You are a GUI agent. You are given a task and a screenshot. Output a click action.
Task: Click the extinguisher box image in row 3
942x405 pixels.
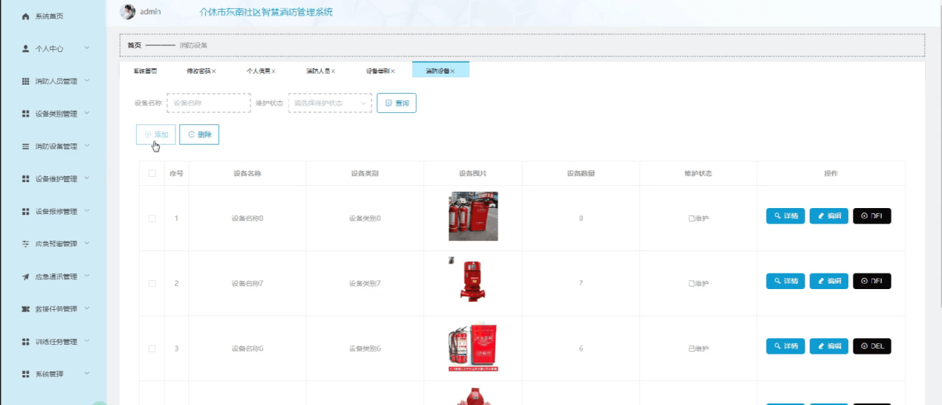(473, 347)
